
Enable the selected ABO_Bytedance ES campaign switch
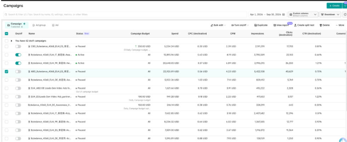click(x=18, y=72)
